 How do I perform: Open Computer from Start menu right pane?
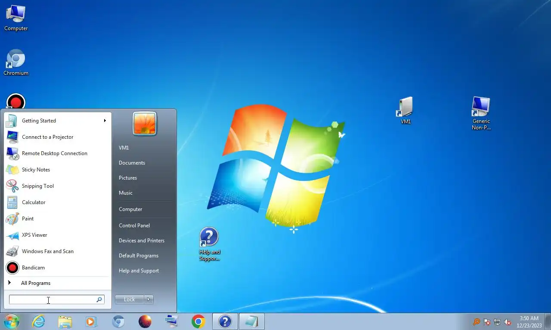[130, 209]
